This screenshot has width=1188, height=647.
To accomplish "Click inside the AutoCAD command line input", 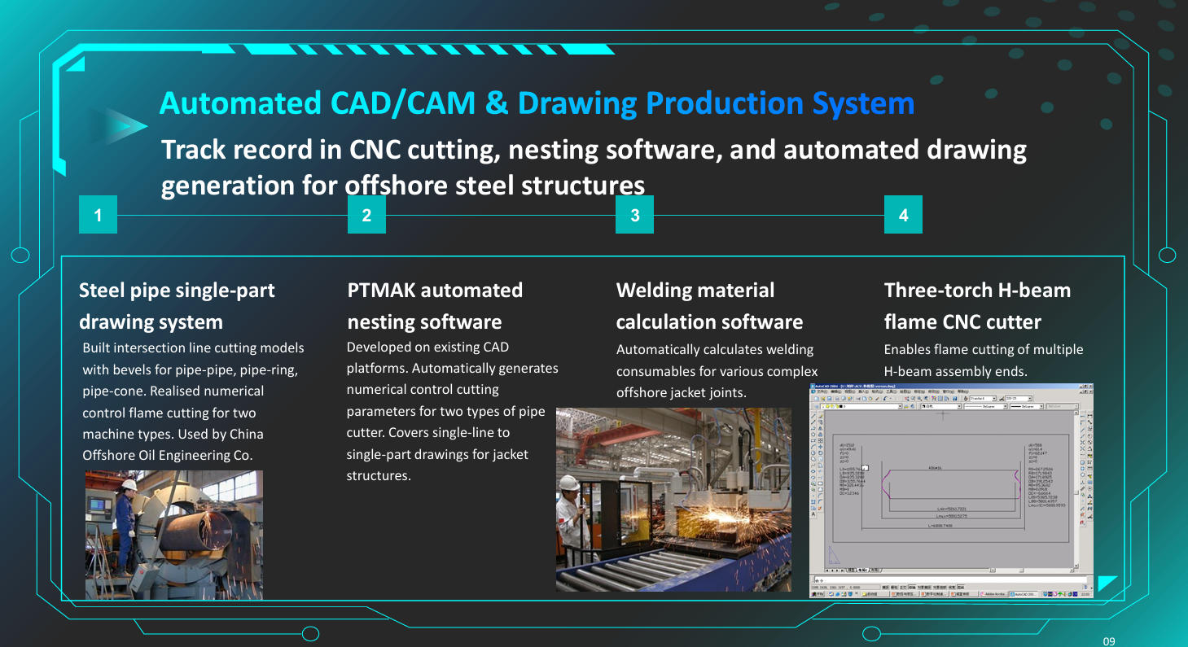I will 936,579.
